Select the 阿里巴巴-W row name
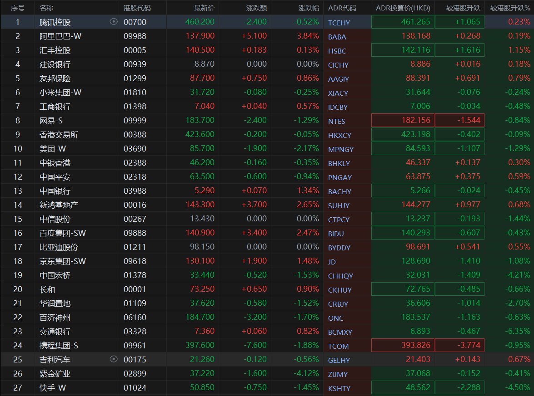Viewport: 534px width, 396px height. 60,36
